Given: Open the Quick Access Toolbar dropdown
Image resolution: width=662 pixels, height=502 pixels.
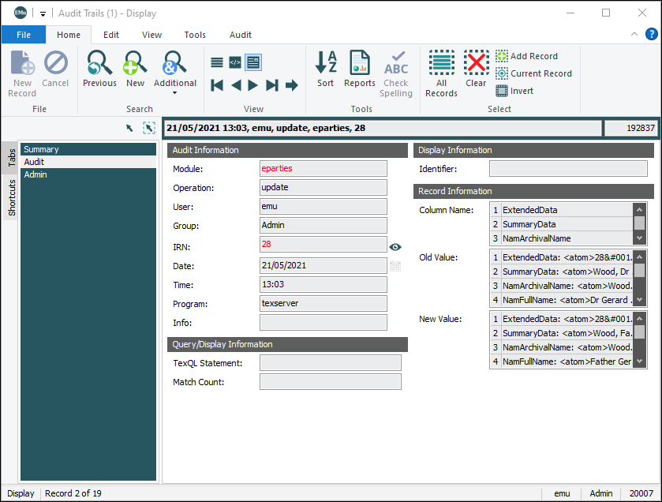Looking at the screenshot, I should pyautogui.click(x=43, y=13).
